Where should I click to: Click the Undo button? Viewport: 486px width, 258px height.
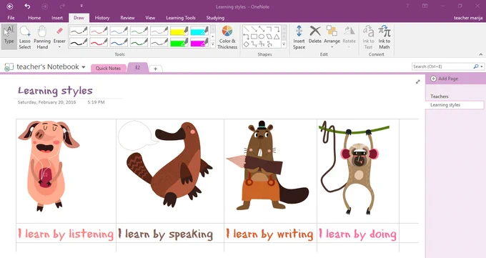27,6
